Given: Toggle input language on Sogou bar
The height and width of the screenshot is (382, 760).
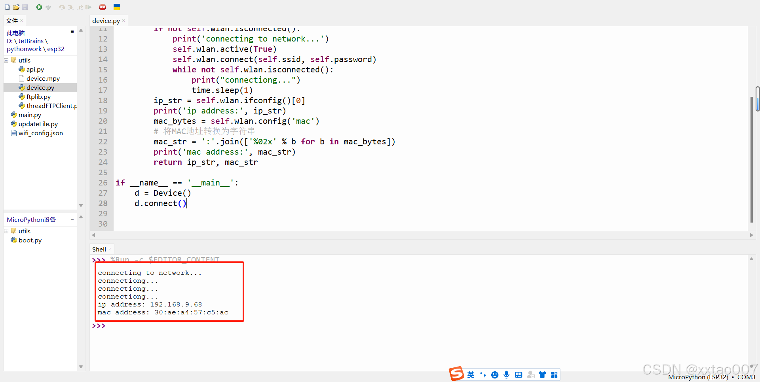Looking at the screenshot, I should [471, 374].
